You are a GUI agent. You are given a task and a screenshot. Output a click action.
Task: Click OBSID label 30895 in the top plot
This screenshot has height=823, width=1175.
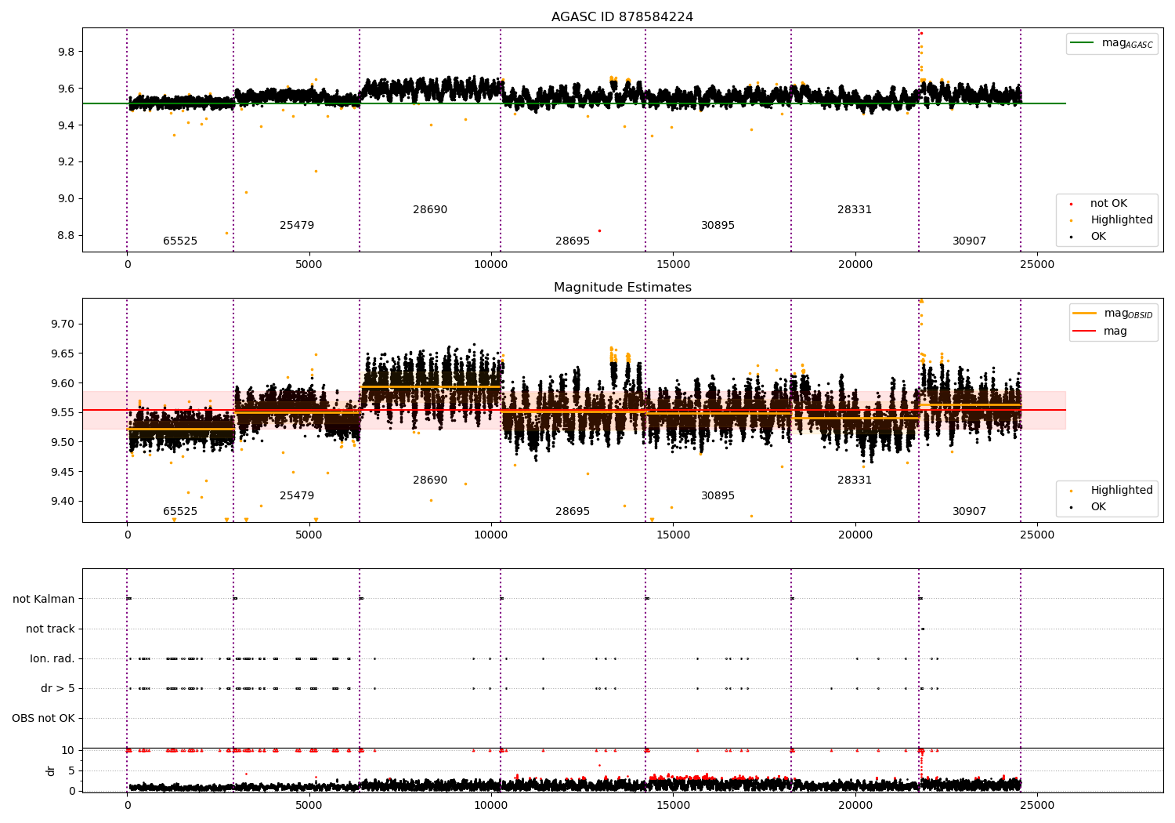click(718, 226)
